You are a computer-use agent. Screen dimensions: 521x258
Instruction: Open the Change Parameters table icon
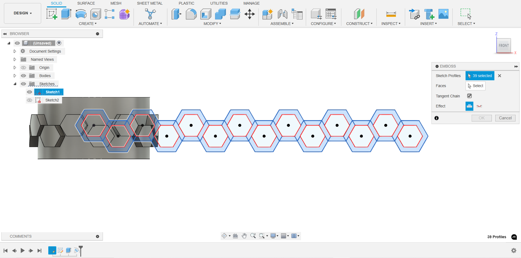331,14
